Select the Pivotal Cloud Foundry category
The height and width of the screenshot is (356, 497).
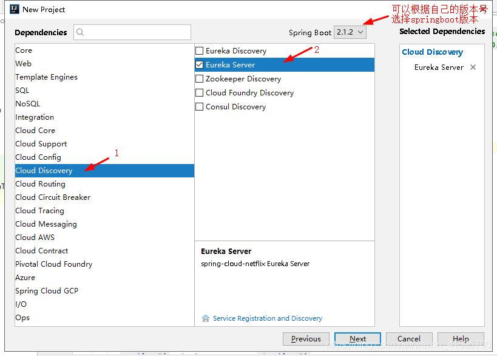[104, 264]
